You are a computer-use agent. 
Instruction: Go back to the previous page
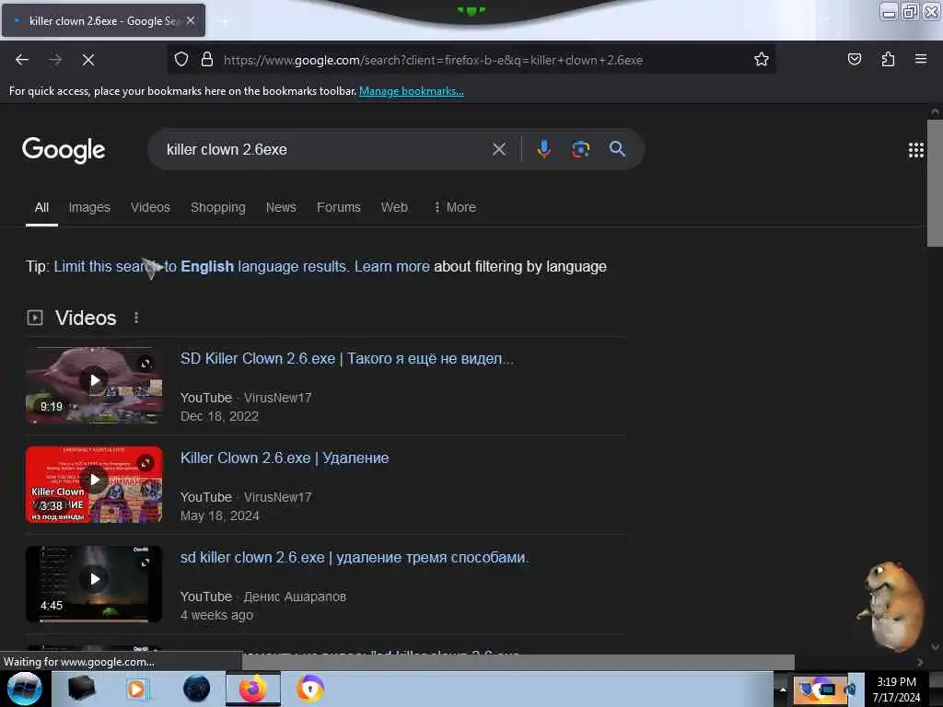click(x=22, y=60)
